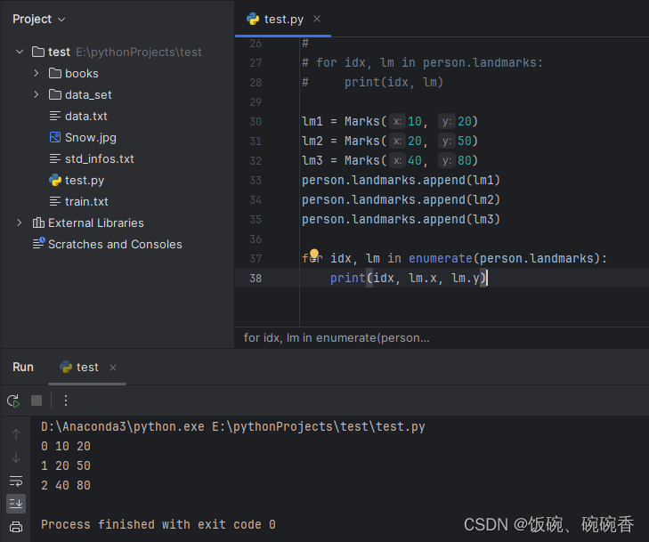
Task: Click the enumerate call on line 37
Action: pos(440,258)
